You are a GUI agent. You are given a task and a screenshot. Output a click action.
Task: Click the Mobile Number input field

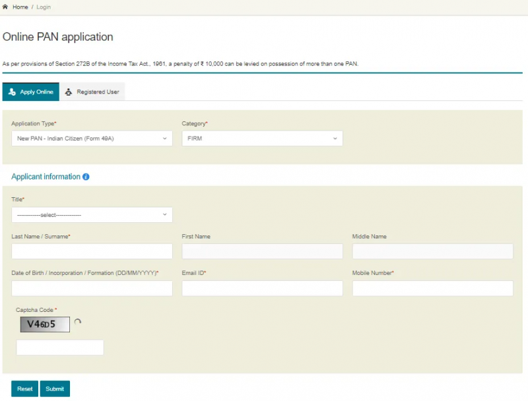point(433,288)
